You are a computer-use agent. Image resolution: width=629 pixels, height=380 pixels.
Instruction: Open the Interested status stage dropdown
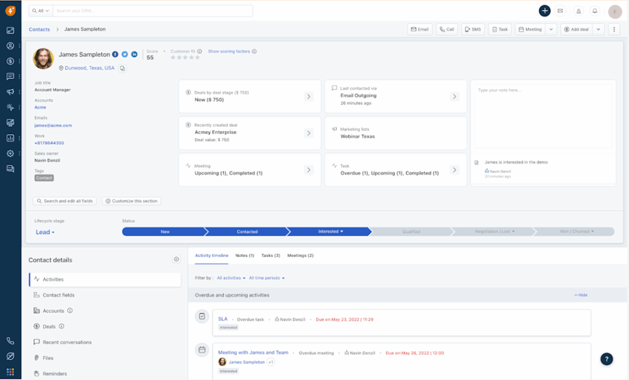coord(330,232)
